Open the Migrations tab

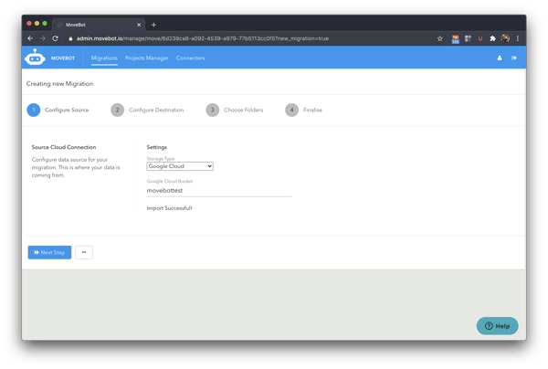[104, 58]
